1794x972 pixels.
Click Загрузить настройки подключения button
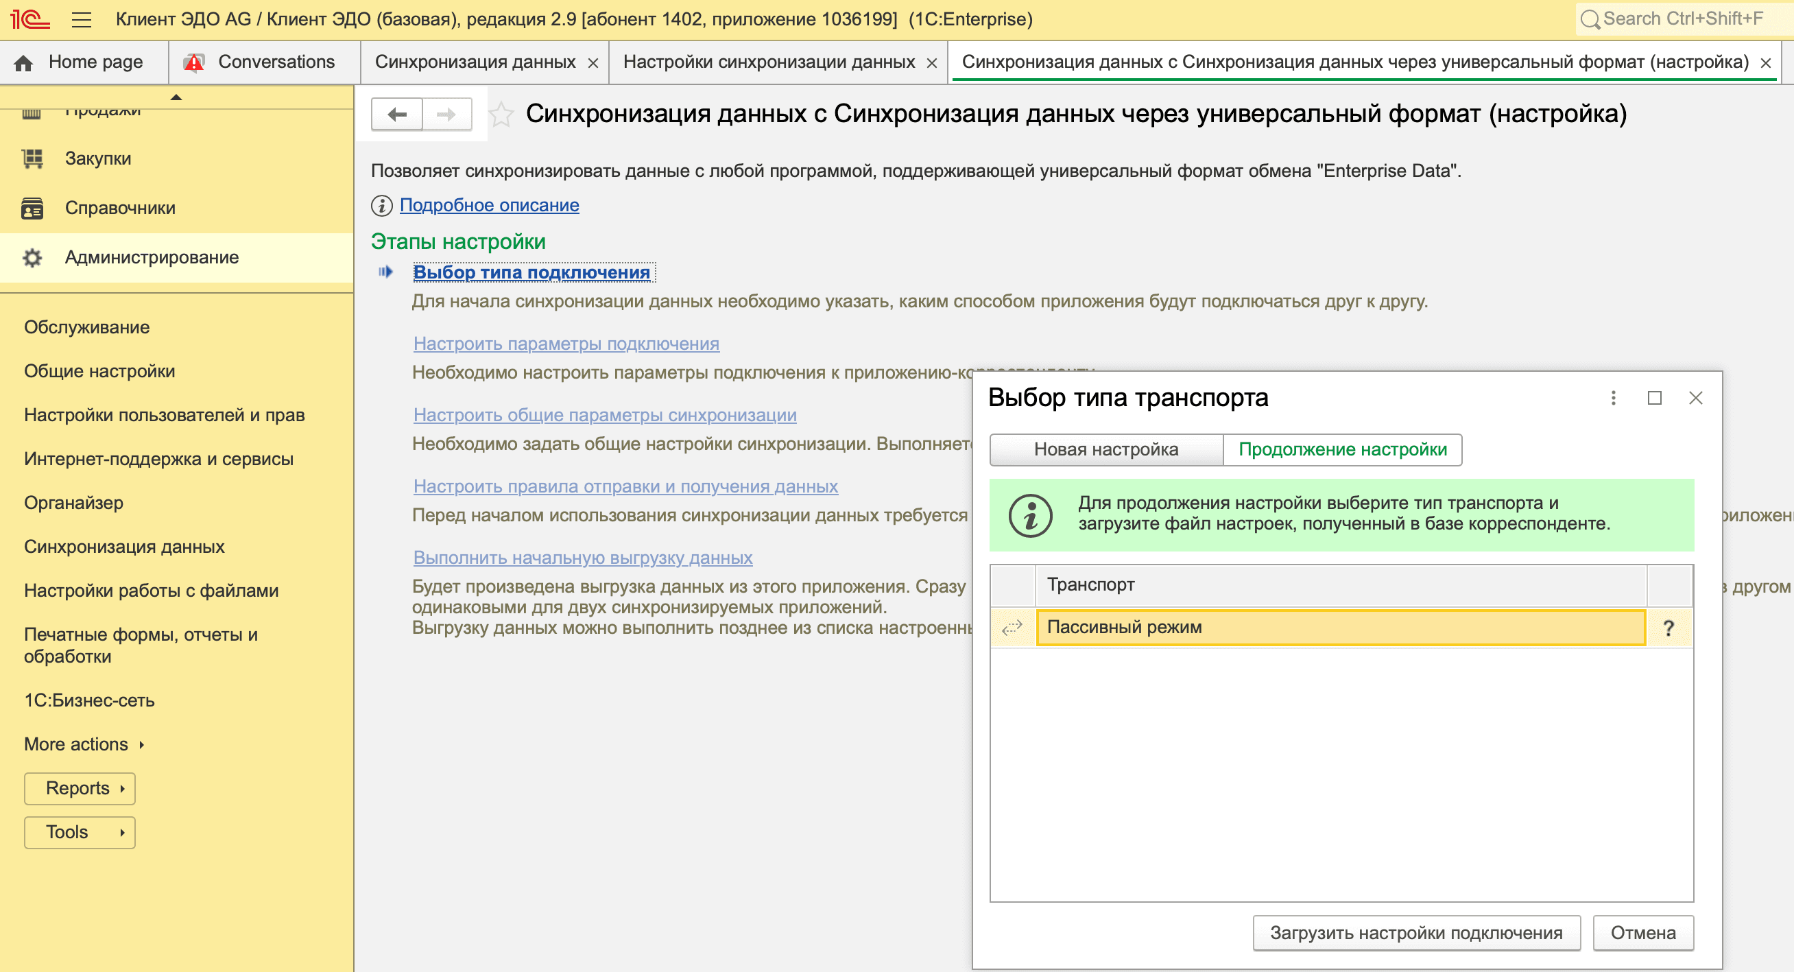click(1415, 933)
